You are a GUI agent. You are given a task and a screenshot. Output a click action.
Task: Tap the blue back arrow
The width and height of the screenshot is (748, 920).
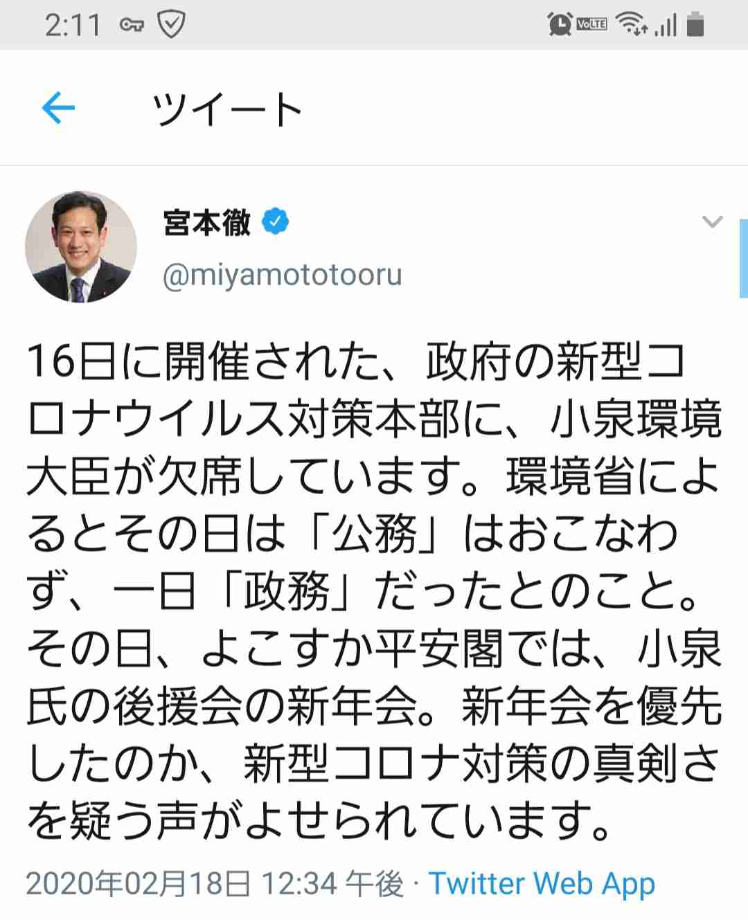coord(58,109)
